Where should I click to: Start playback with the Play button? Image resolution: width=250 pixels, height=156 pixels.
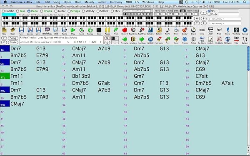(73, 31)
